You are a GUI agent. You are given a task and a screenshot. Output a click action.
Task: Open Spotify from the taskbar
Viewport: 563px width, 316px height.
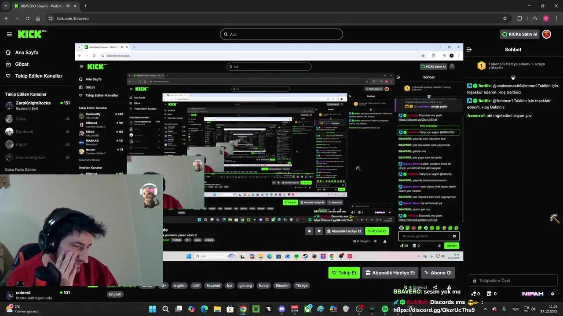click(385, 309)
